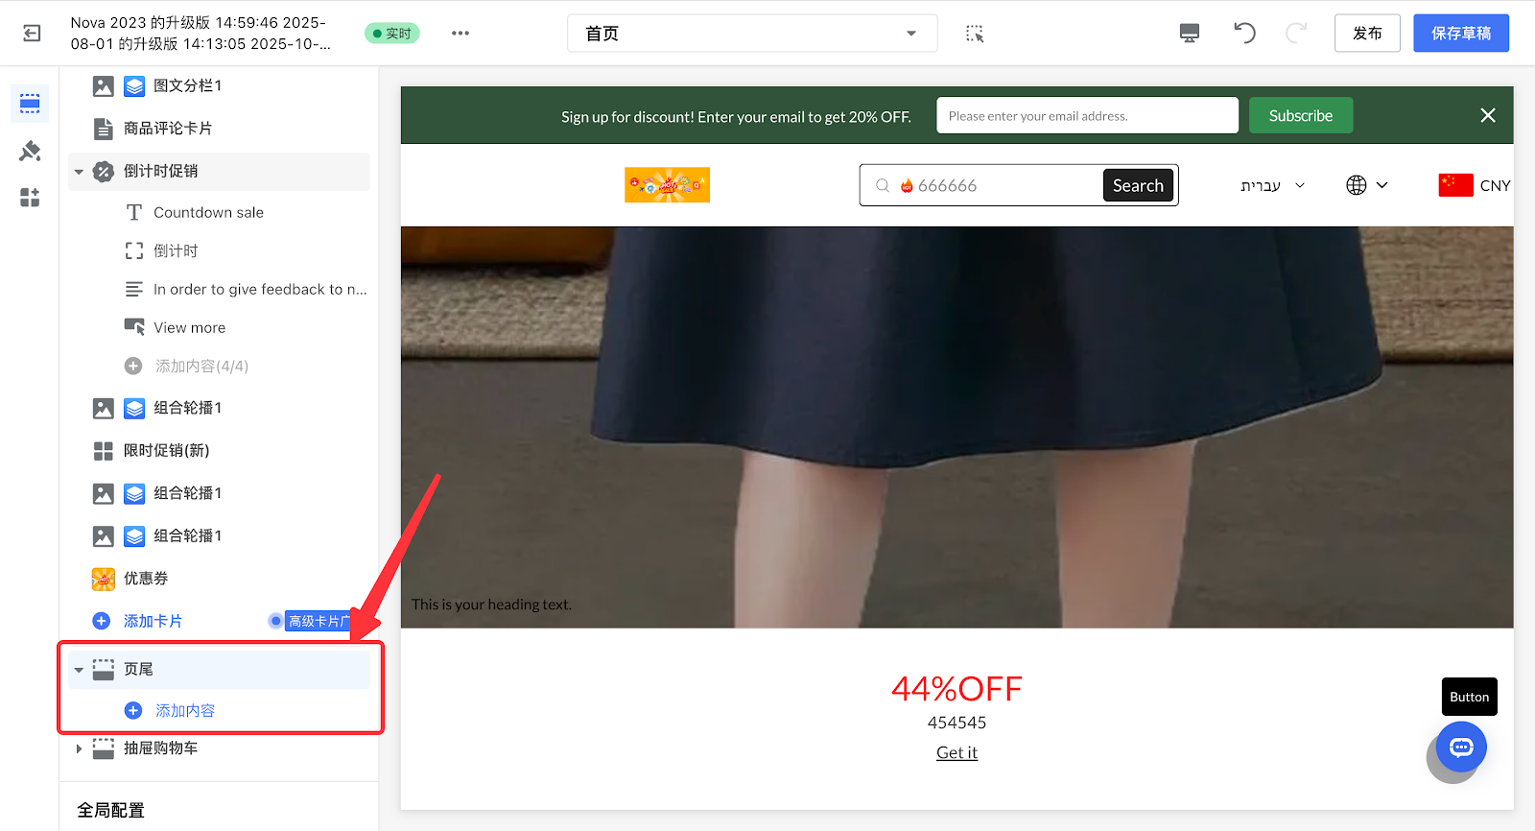Collapse the 页尾 footer section

click(79, 670)
